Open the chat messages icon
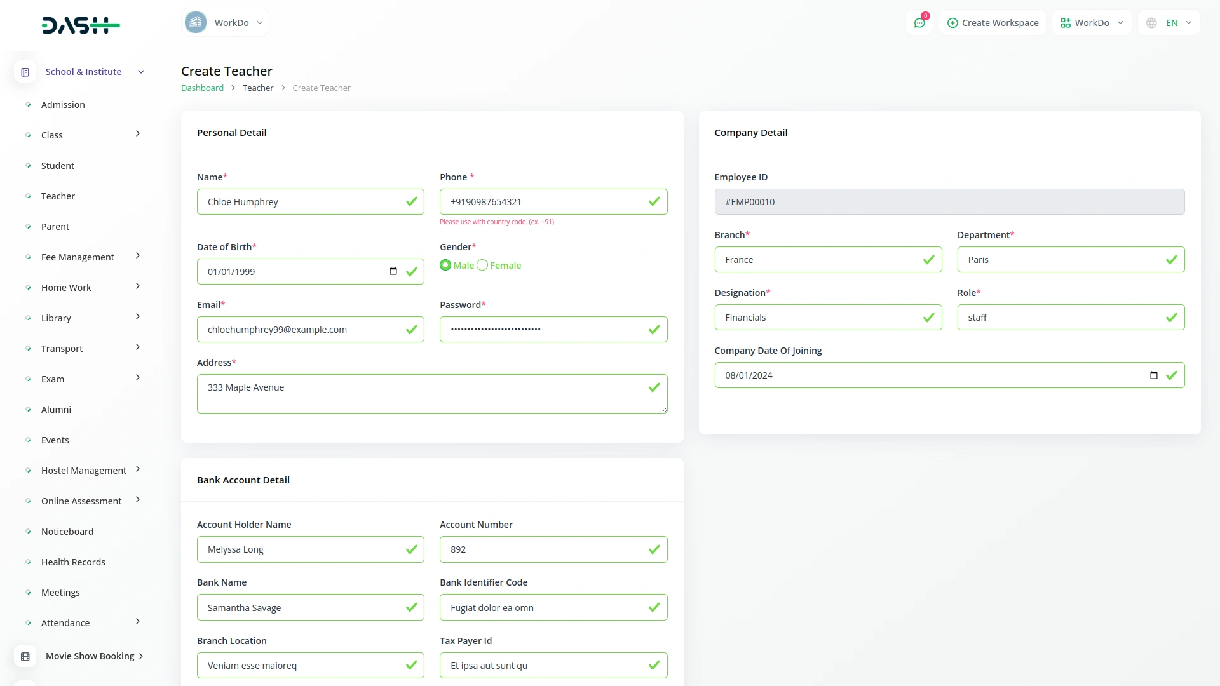Image resolution: width=1220 pixels, height=686 pixels. point(919,23)
